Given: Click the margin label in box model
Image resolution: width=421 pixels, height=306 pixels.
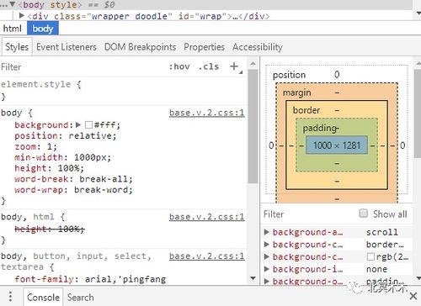Looking at the screenshot, I should point(296,92).
